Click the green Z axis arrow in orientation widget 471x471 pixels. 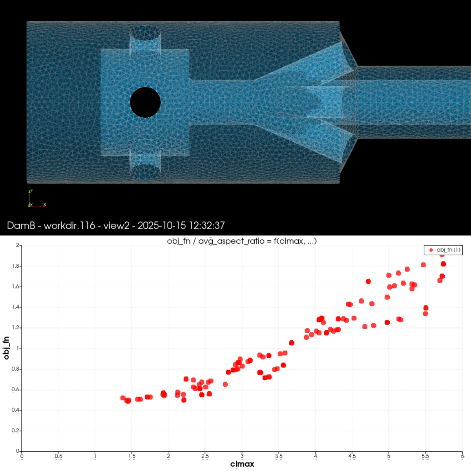tap(29, 192)
